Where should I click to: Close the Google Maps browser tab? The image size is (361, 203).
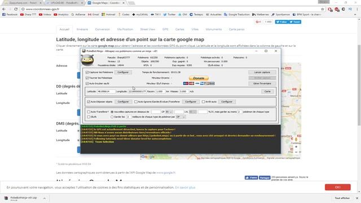point(124,3)
